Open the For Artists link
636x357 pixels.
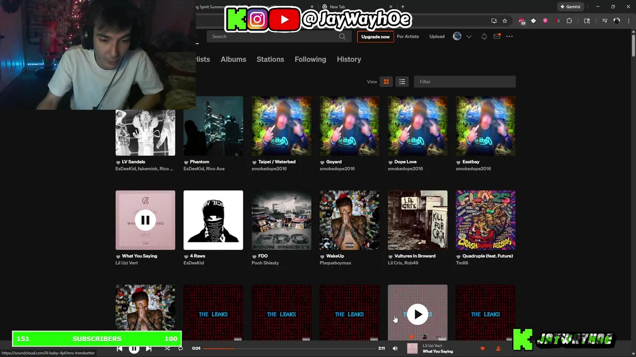pyautogui.click(x=408, y=36)
